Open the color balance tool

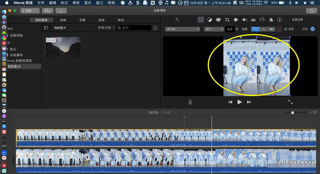click(x=209, y=20)
